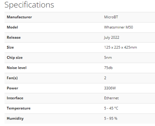Select the Size row label
155x126 pixels.
tap(10, 47)
